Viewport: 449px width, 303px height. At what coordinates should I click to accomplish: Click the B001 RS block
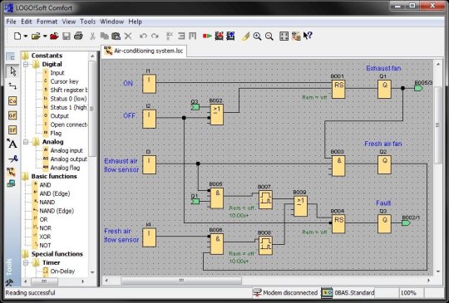[338, 89]
